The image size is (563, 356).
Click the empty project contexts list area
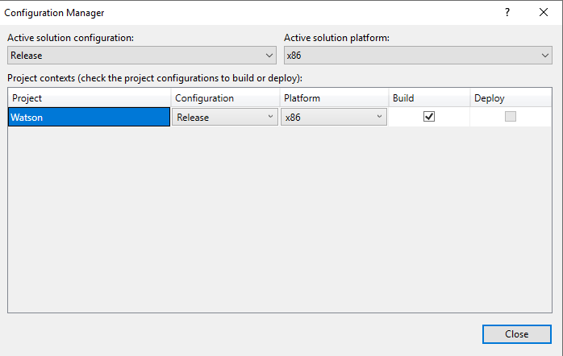(280, 219)
